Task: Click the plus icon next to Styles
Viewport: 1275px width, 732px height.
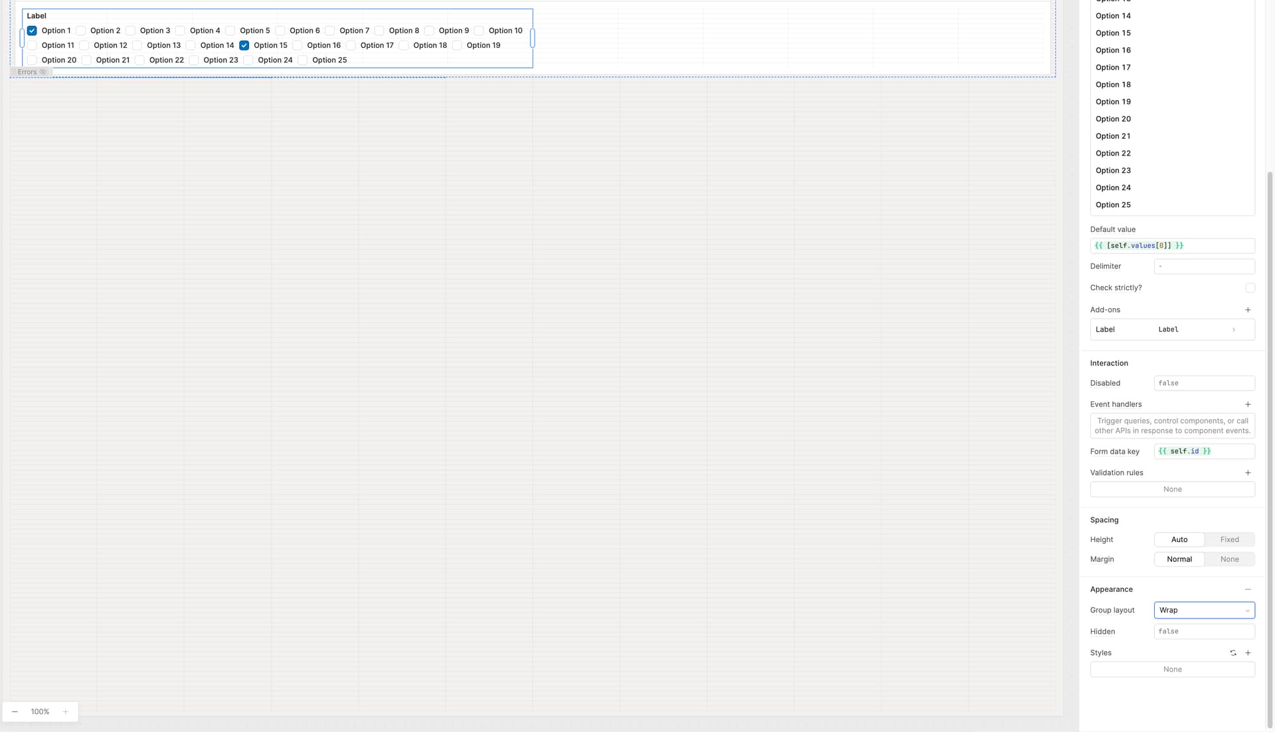Action: [x=1248, y=653]
